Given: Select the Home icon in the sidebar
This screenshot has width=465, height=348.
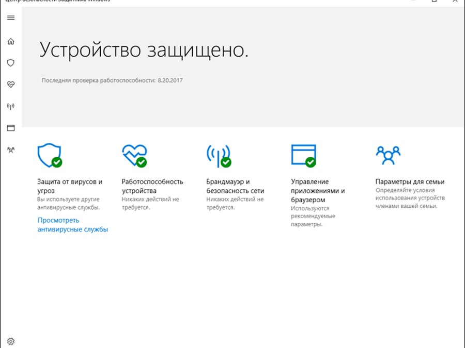Looking at the screenshot, I should (10, 41).
